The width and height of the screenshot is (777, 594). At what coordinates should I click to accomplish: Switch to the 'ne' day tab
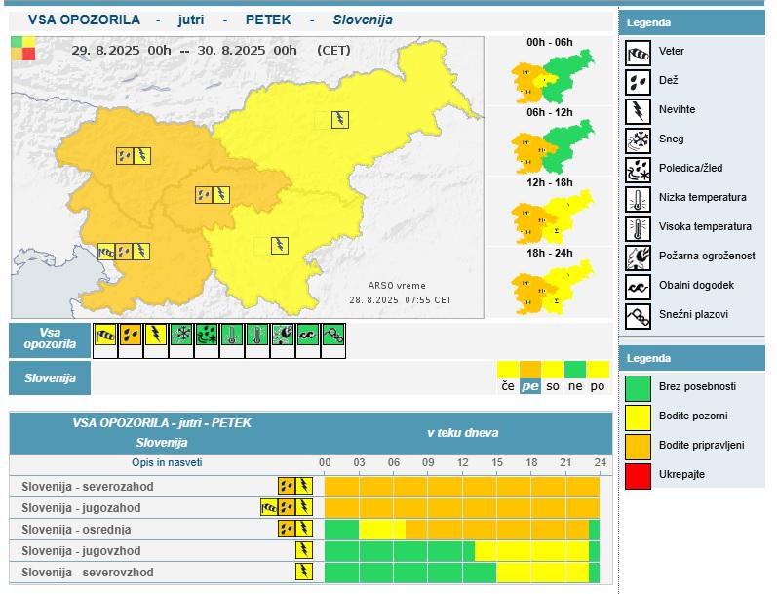coord(575,386)
